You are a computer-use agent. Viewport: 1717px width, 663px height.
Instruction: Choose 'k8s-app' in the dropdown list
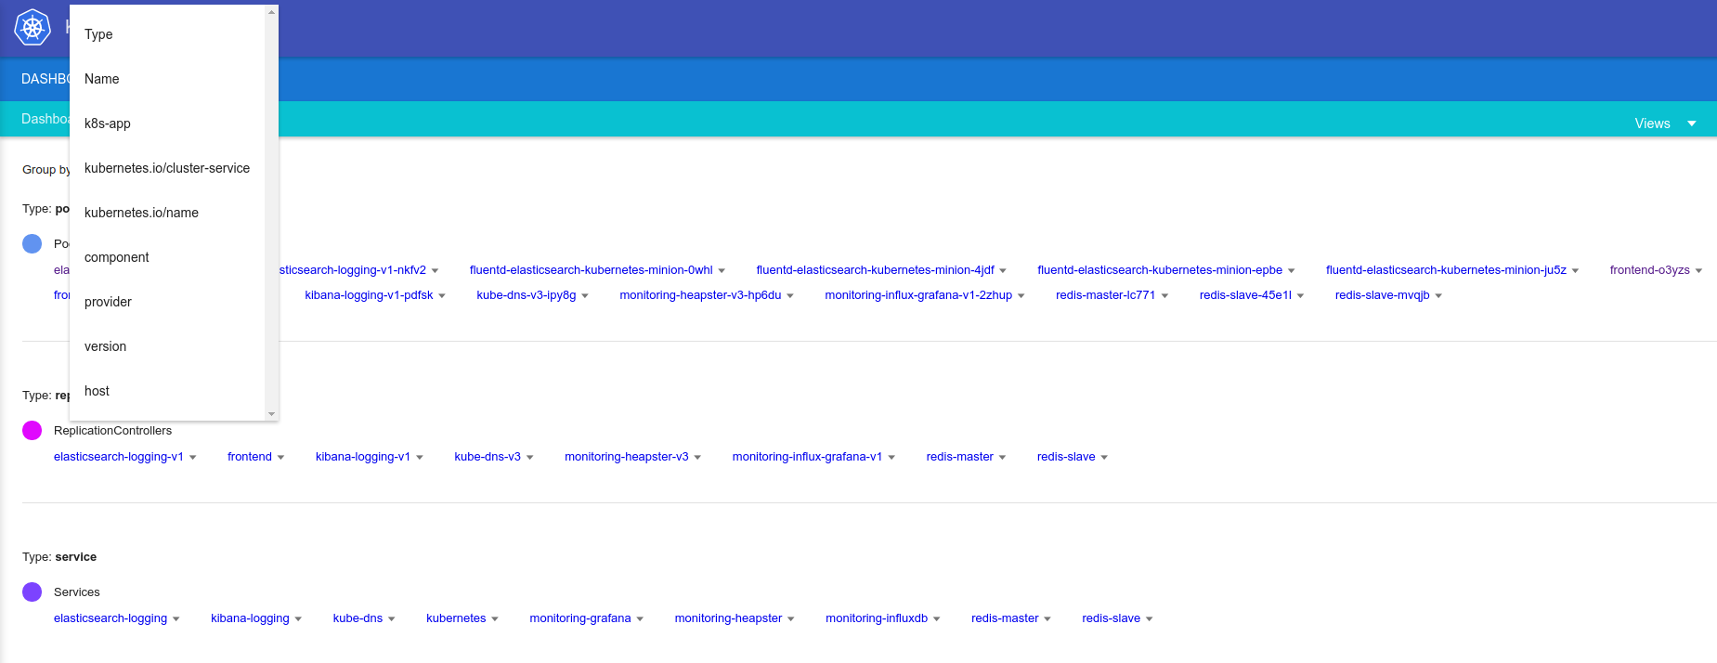[x=108, y=123]
